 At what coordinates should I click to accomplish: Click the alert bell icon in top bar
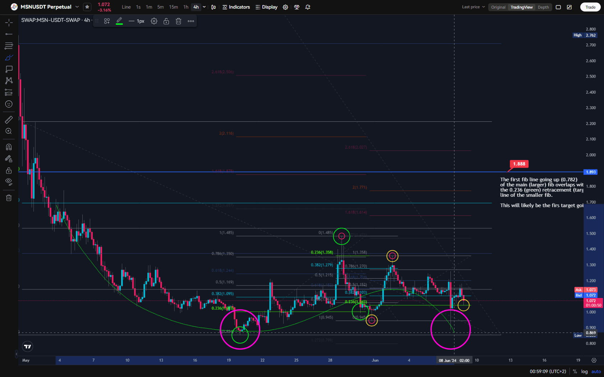308,7
